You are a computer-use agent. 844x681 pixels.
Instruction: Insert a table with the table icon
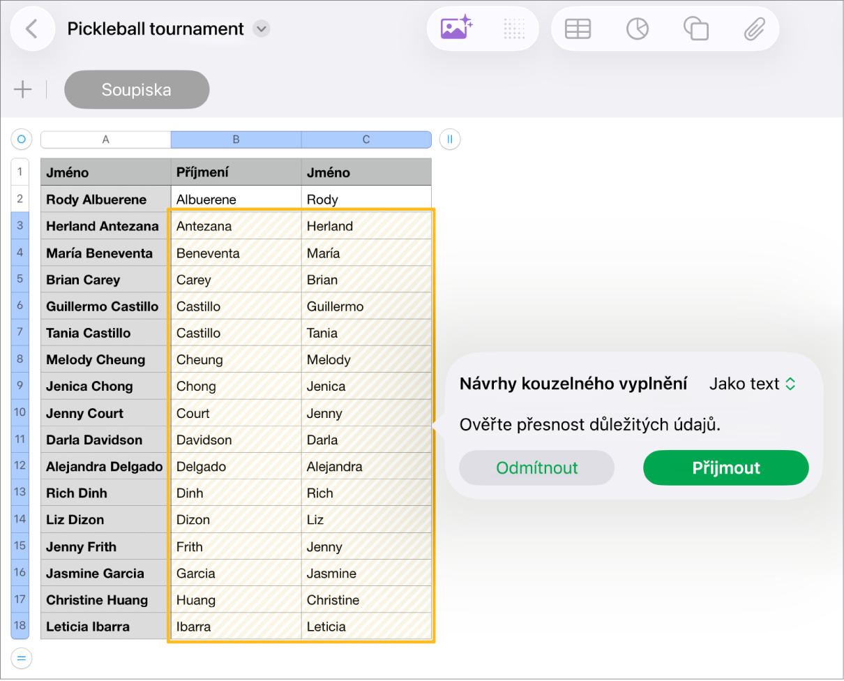point(578,29)
